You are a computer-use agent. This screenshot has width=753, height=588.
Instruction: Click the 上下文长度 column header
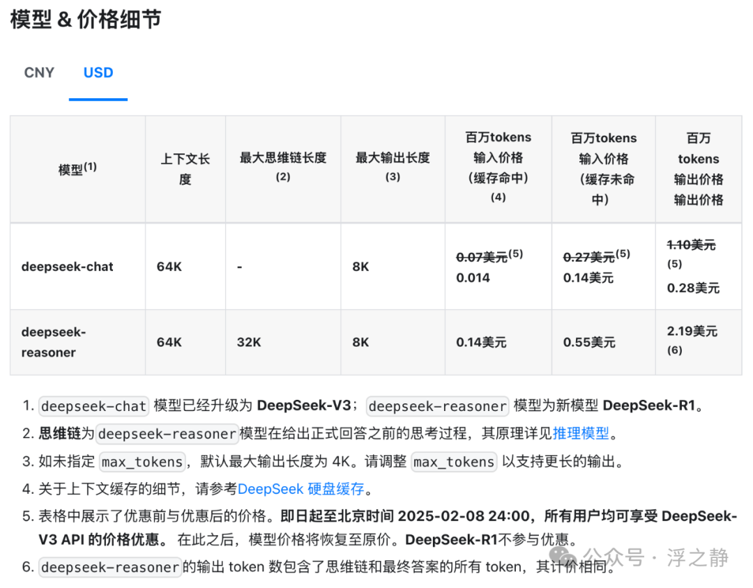click(185, 169)
